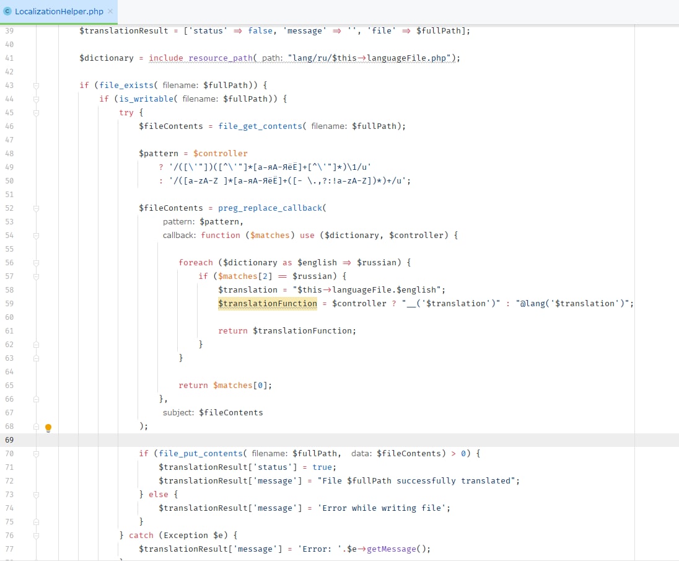The image size is (679, 561).
Task: Click return $translationFunction on line 61
Action: click(x=287, y=330)
